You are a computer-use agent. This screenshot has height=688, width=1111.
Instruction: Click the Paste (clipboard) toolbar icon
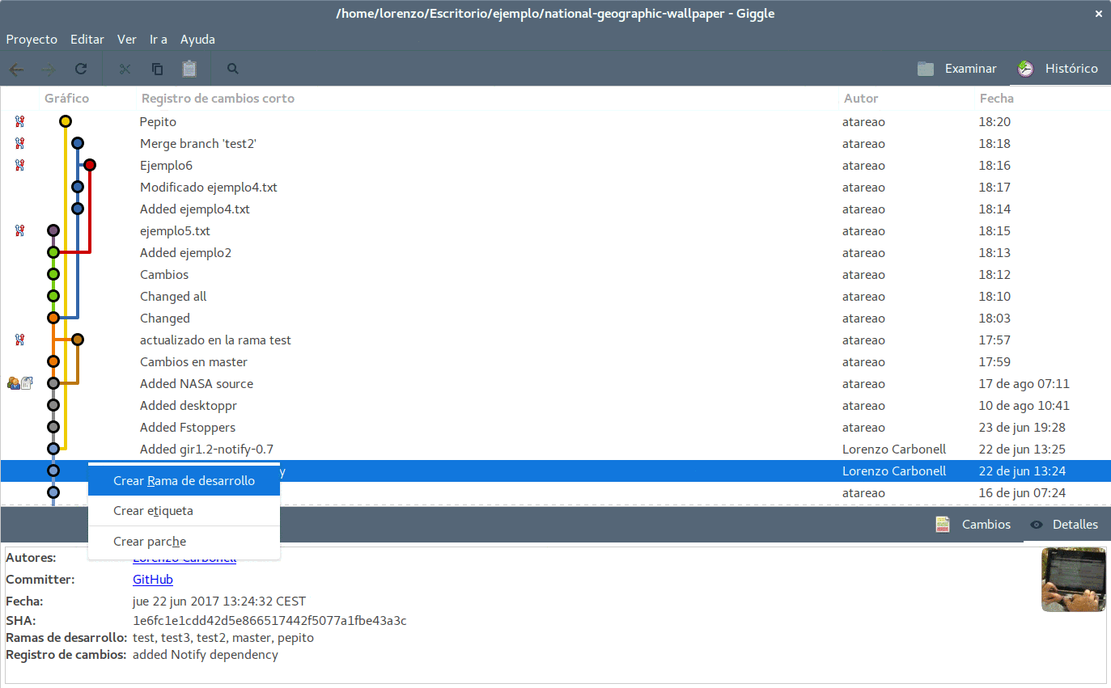[x=189, y=69]
